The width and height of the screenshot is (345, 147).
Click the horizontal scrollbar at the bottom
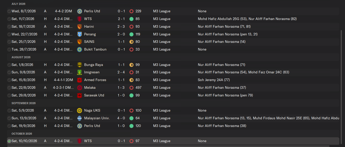[x=167, y=146]
